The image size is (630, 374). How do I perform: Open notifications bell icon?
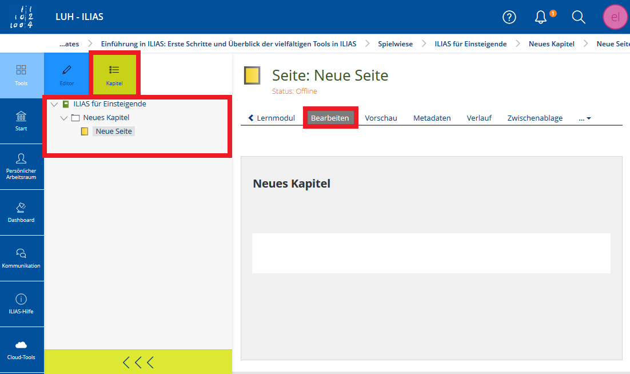[x=541, y=17]
